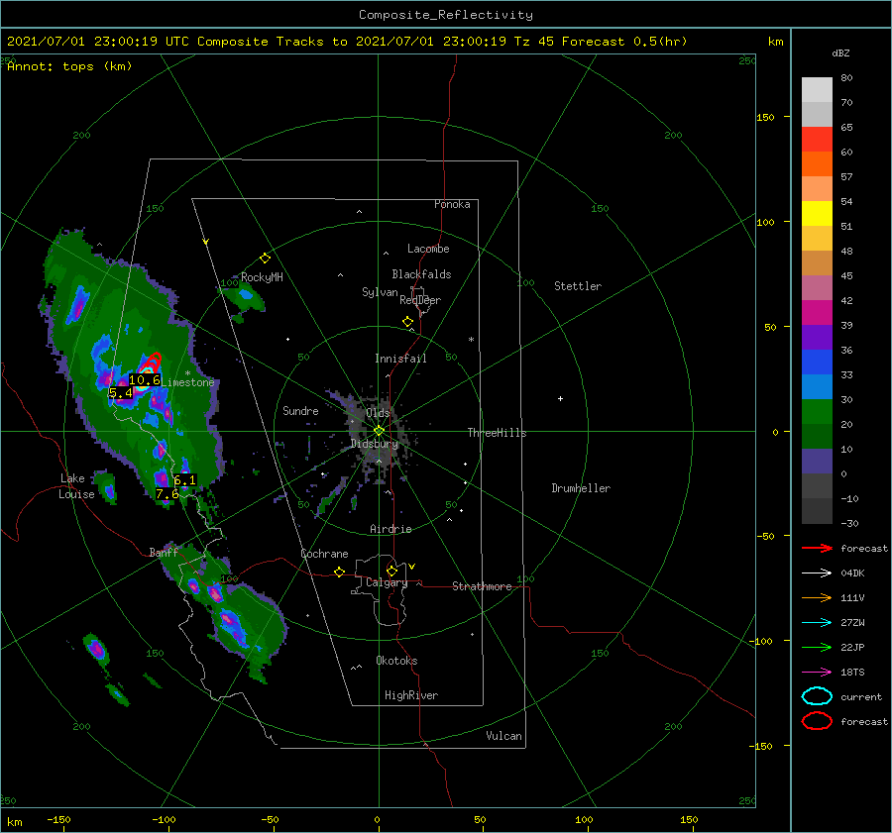Click the red forecast ellipse legend icon
This screenshot has width=892, height=833.
pyautogui.click(x=817, y=721)
